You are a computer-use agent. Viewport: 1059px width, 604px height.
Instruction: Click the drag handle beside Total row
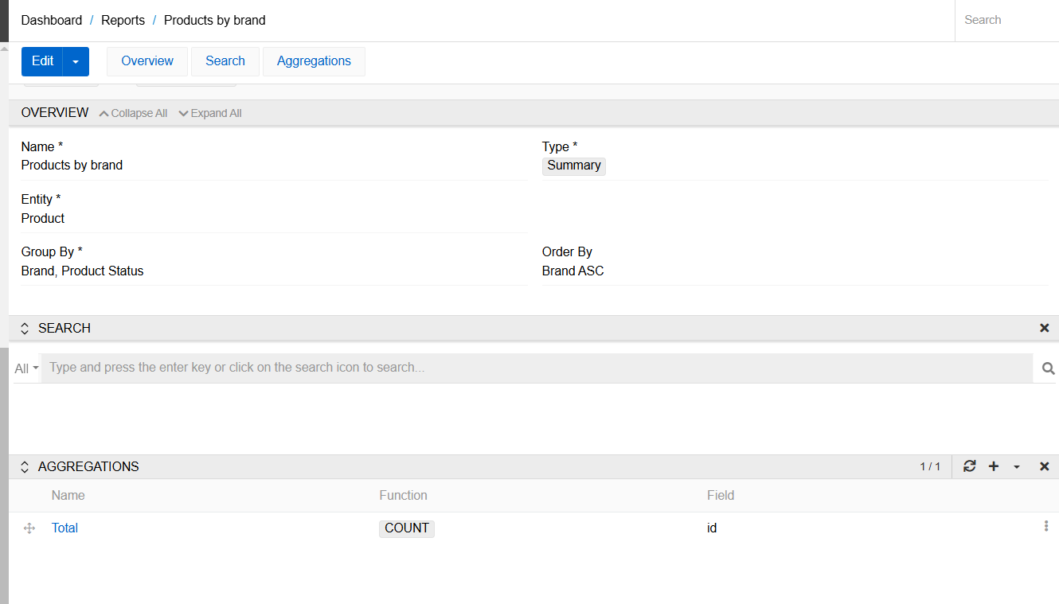click(x=29, y=528)
